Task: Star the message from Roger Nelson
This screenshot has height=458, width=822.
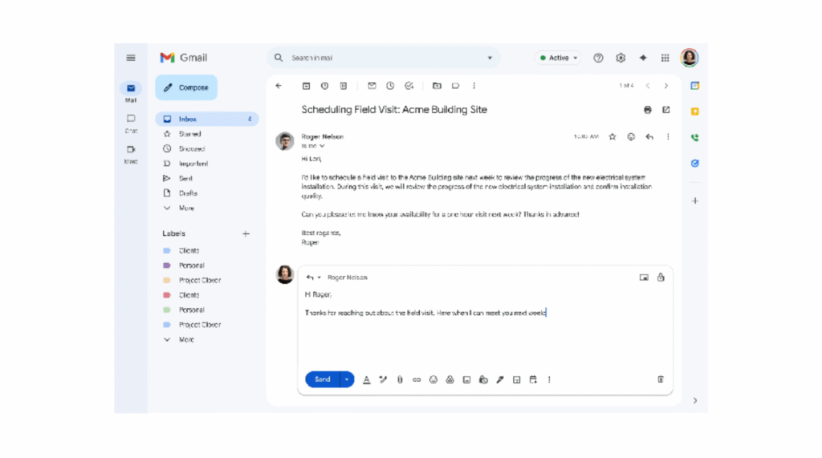Action: (x=612, y=137)
